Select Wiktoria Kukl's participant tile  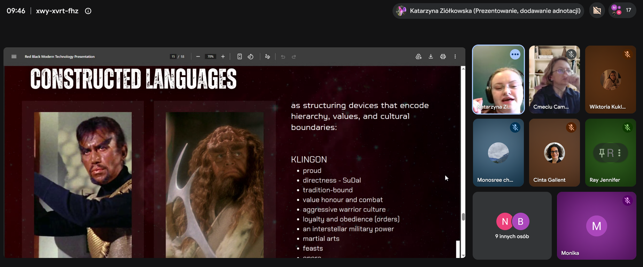tap(611, 80)
